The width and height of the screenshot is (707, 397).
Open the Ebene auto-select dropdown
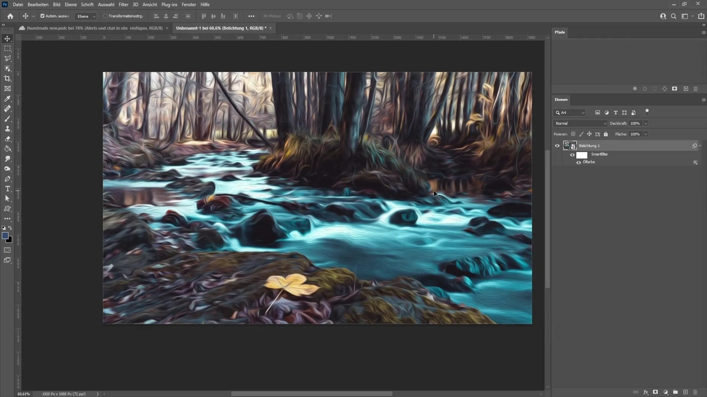point(86,16)
